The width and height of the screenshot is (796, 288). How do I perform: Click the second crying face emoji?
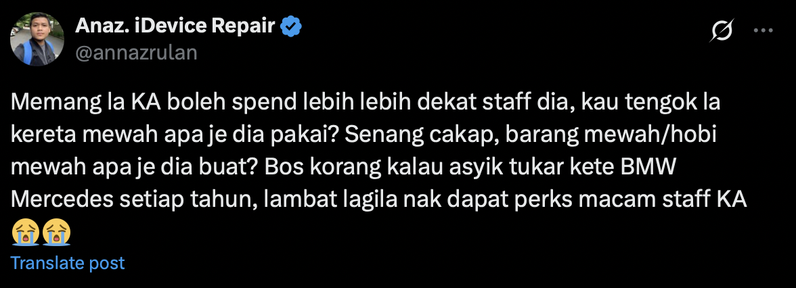56,232
